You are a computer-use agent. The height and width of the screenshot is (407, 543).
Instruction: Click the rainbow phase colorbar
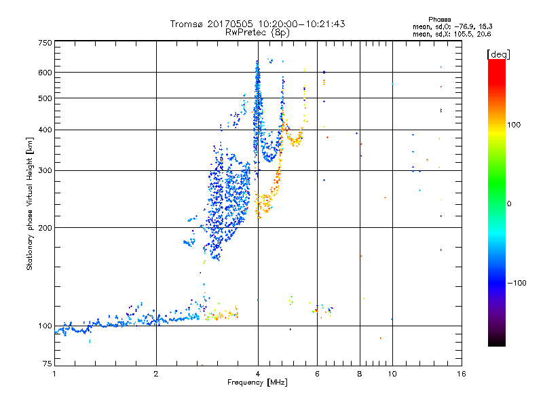coord(497,202)
